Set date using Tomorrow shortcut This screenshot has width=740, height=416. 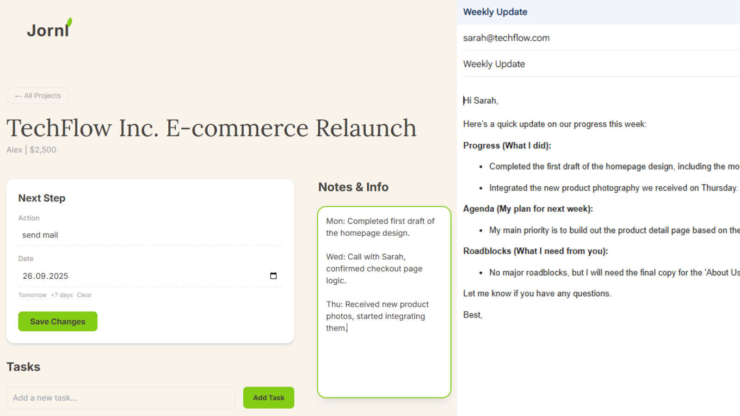(x=32, y=295)
